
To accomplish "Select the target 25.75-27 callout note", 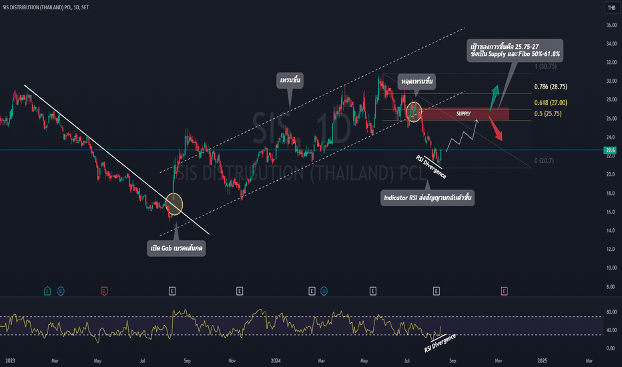I will 515,51.
